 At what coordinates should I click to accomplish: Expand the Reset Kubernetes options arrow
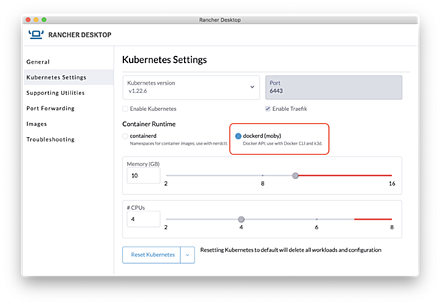coord(188,255)
